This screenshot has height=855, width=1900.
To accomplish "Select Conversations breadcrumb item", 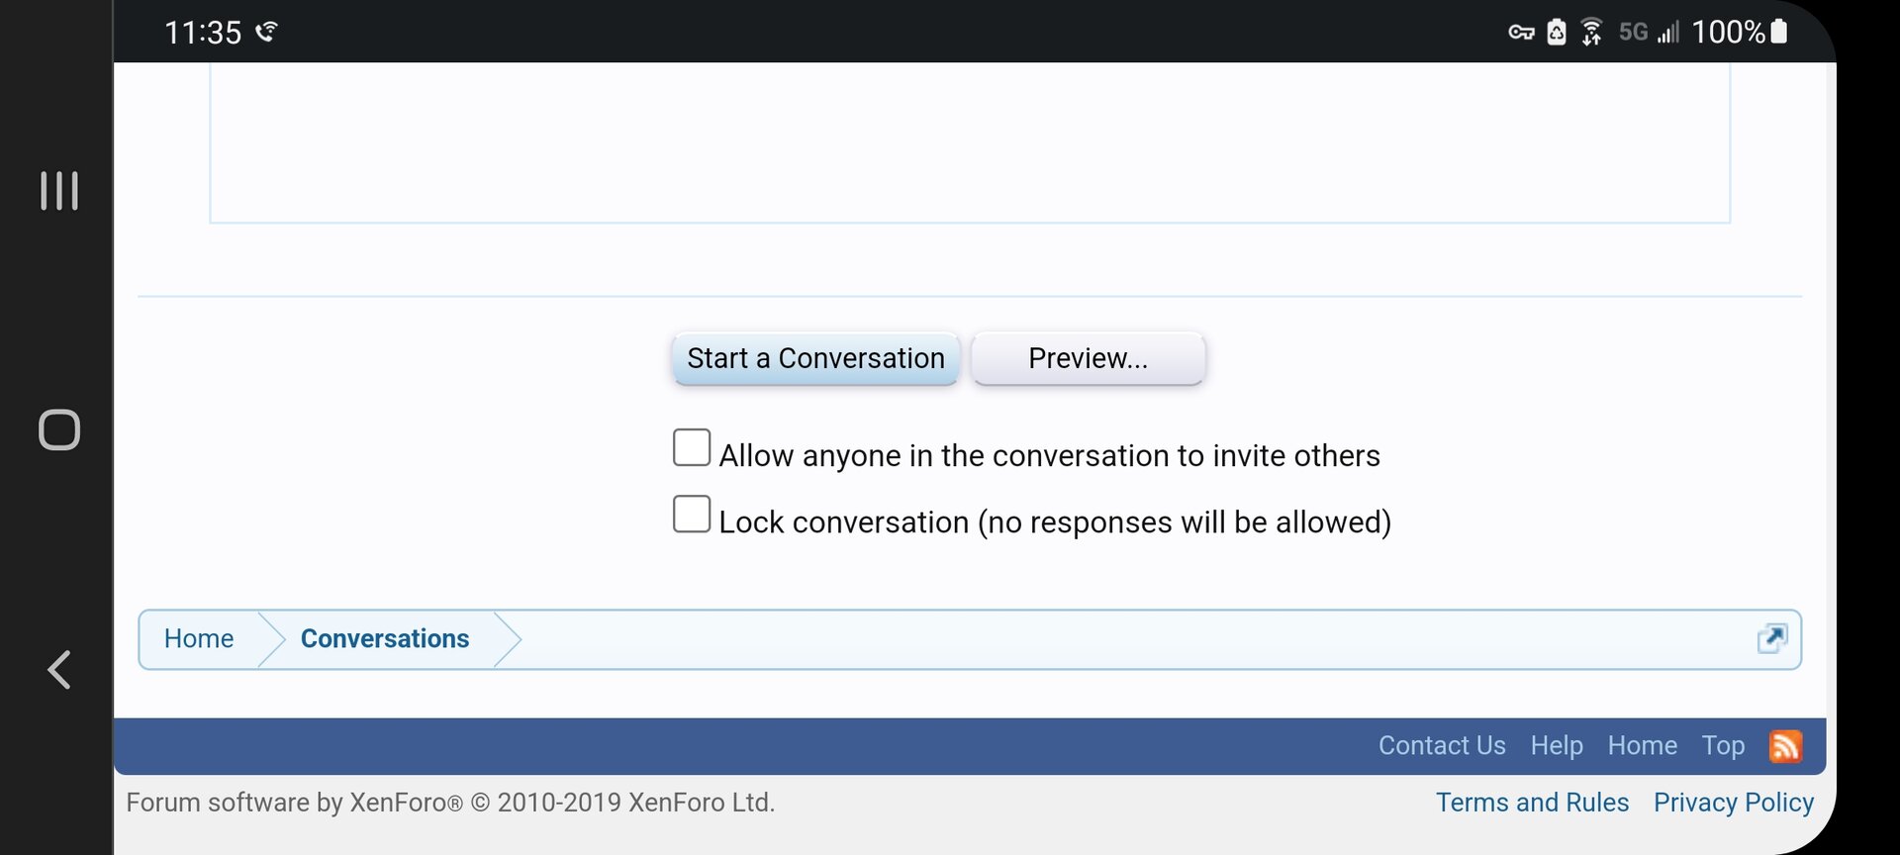I will point(385,639).
